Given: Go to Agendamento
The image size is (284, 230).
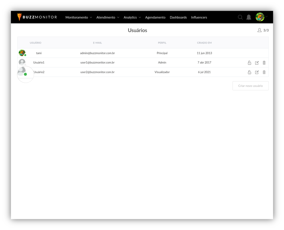Looking at the screenshot, I should coord(155,17).
